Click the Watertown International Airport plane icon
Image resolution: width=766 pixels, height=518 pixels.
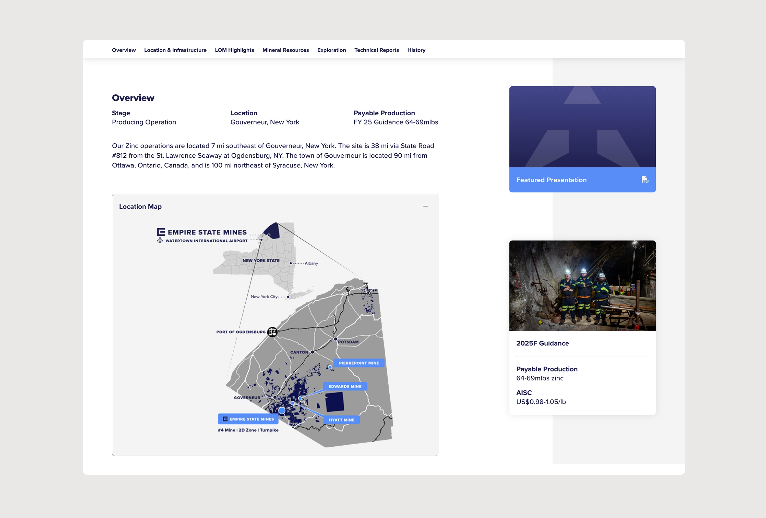(x=160, y=240)
